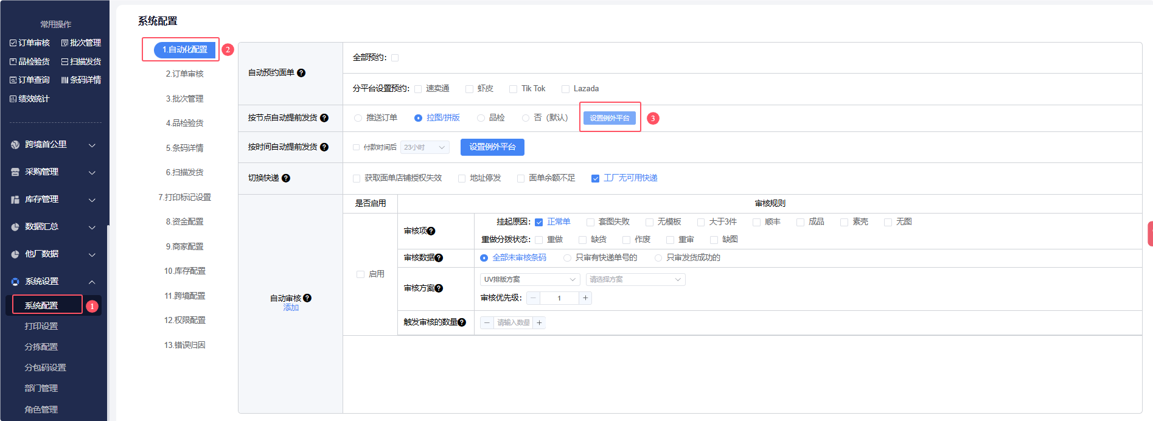Viewport: 1153px width, 421px height.
Task: Open the 23小时 time dropdown
Action: tap(425, 147)
